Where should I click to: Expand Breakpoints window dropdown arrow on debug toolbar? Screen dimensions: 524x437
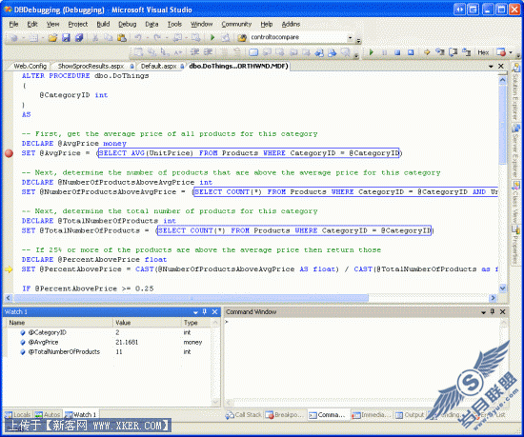[511, 52]
